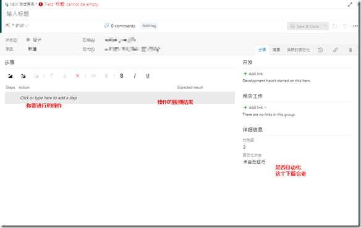Click the Insert parameter icon
Image resolution: width=361 pixels, height=228 pixels.
tap(93, 76)
